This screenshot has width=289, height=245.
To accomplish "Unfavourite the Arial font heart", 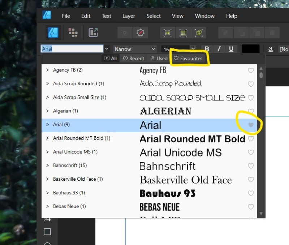I will (251, 125).
